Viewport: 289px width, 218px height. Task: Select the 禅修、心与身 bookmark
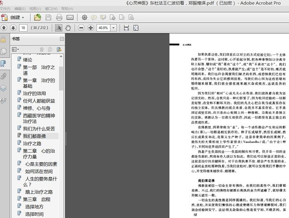(37, 108)
